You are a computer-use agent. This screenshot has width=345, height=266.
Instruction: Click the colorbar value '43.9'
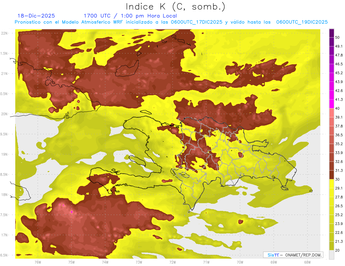pos(339,82)
